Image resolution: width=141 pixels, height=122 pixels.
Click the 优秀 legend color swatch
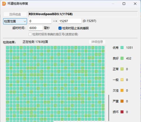point(122,47)
